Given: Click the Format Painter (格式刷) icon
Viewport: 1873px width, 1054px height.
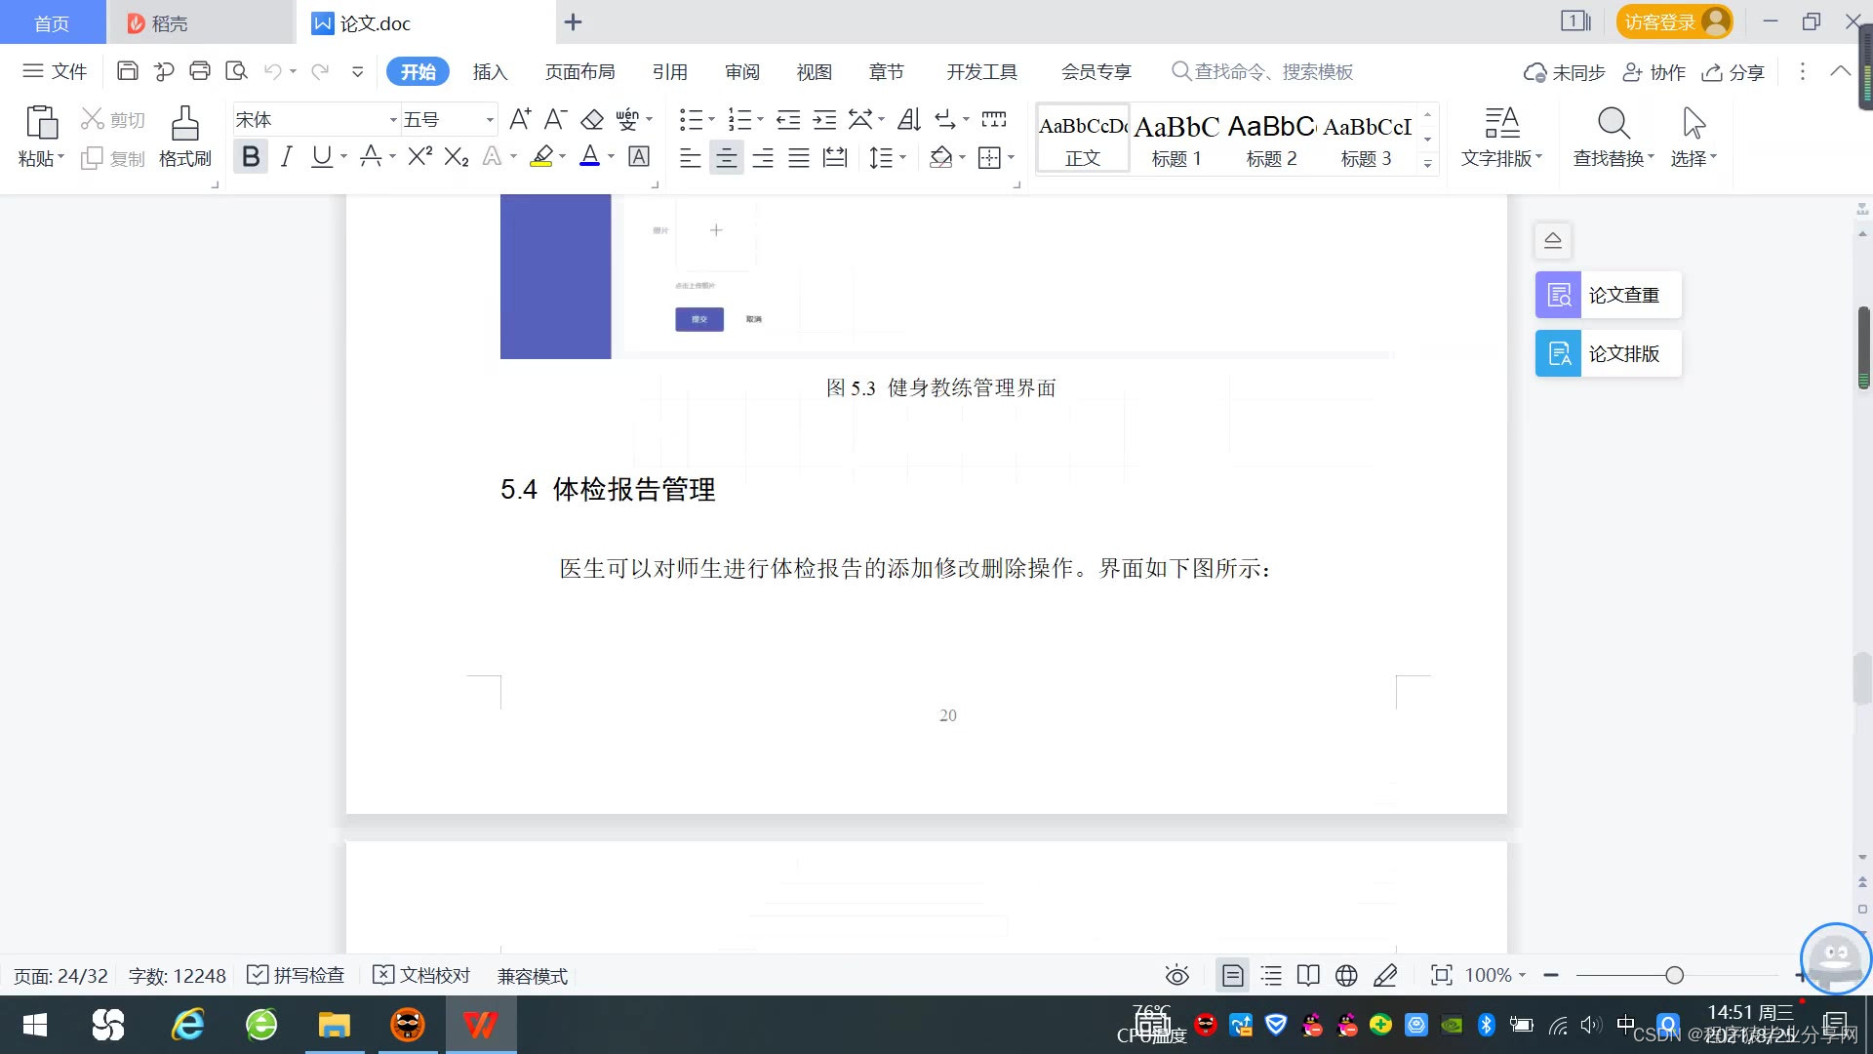Looking at the screenshot, I should coord(184,125).
